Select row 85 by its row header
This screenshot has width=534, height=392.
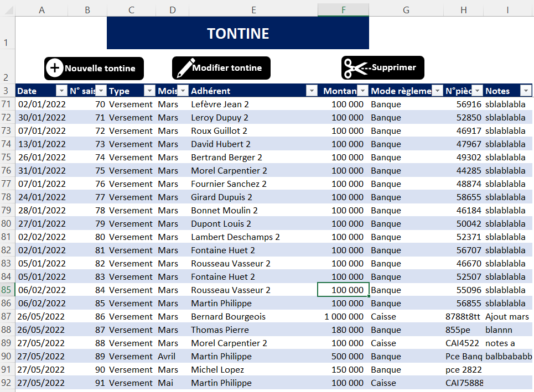pos(7,290)
